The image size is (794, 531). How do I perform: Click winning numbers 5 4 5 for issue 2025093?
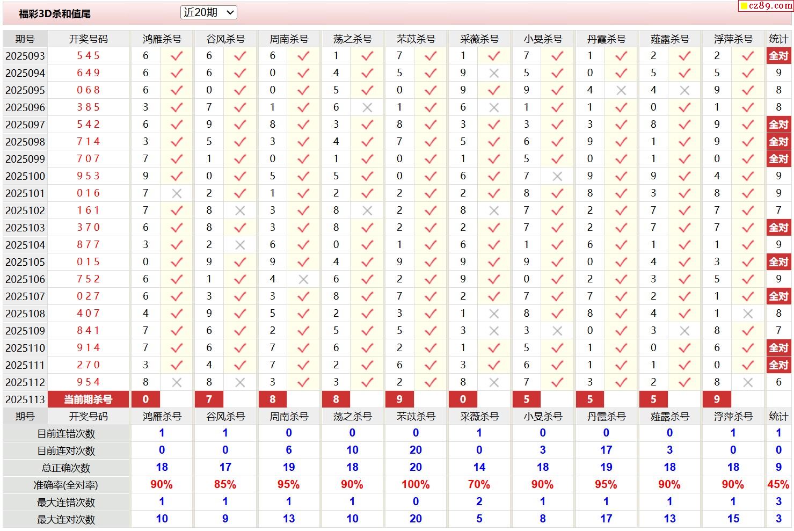click(x=89, y=56)
